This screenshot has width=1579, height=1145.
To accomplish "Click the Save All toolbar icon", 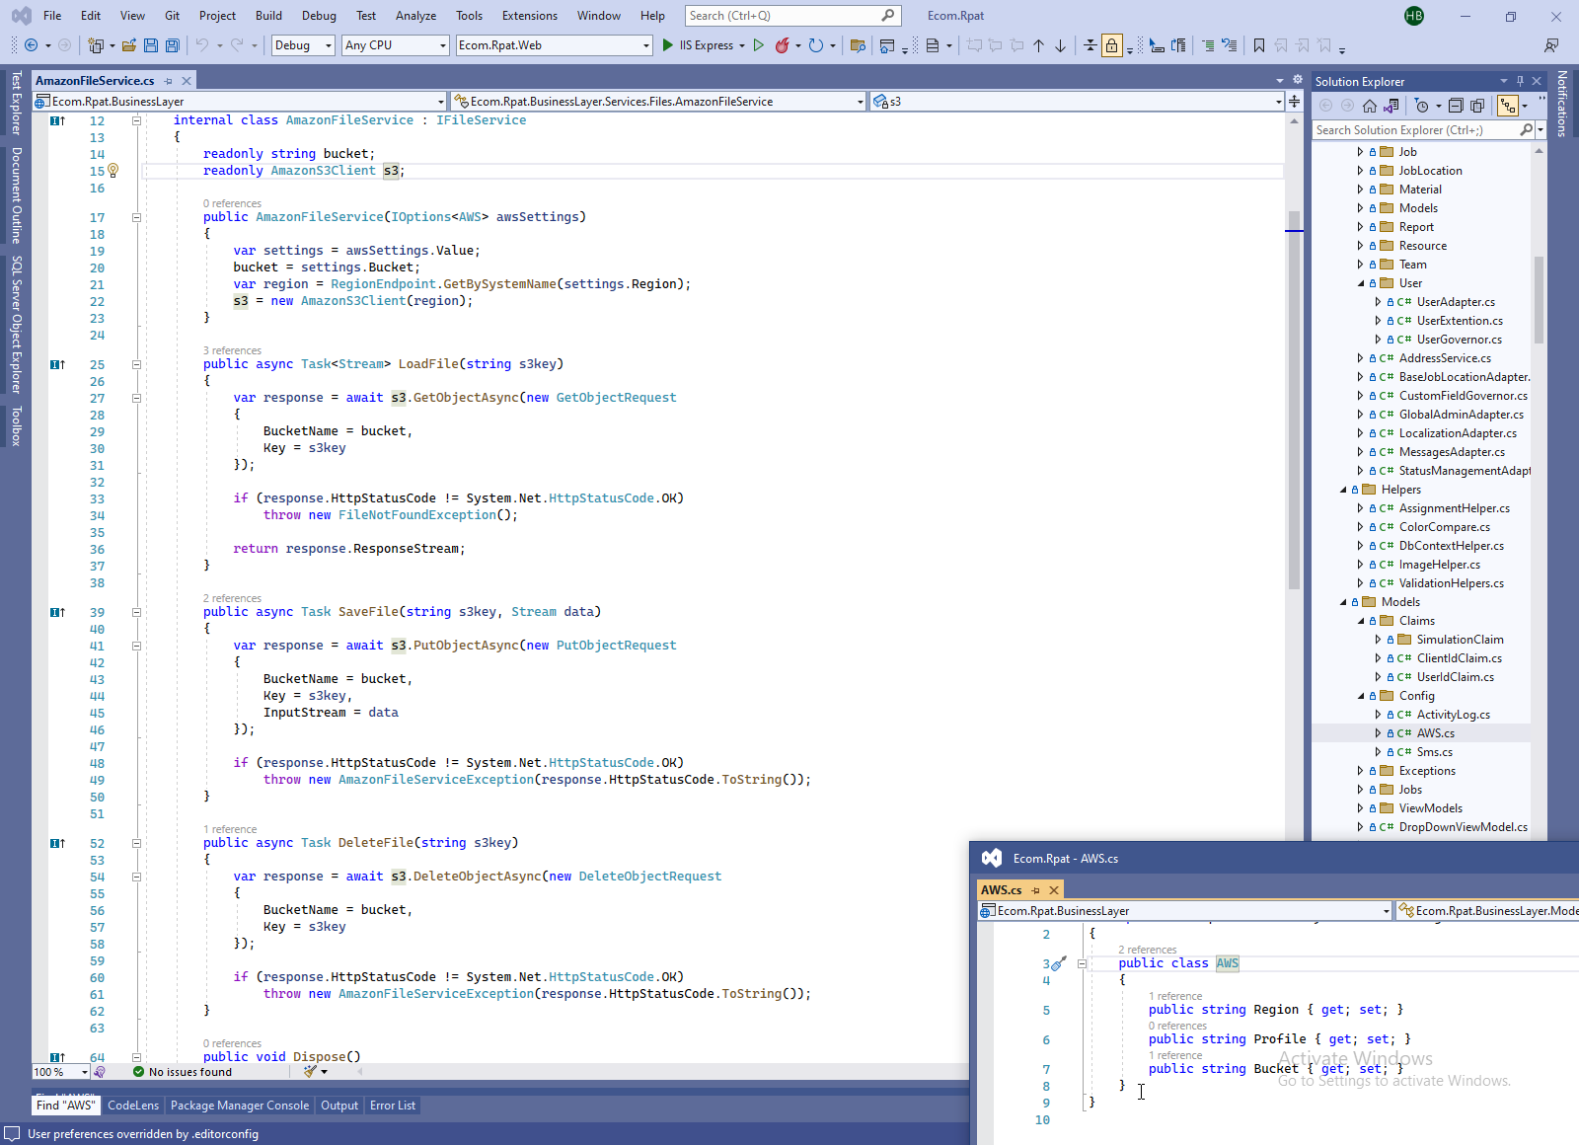I will (173, 45).
